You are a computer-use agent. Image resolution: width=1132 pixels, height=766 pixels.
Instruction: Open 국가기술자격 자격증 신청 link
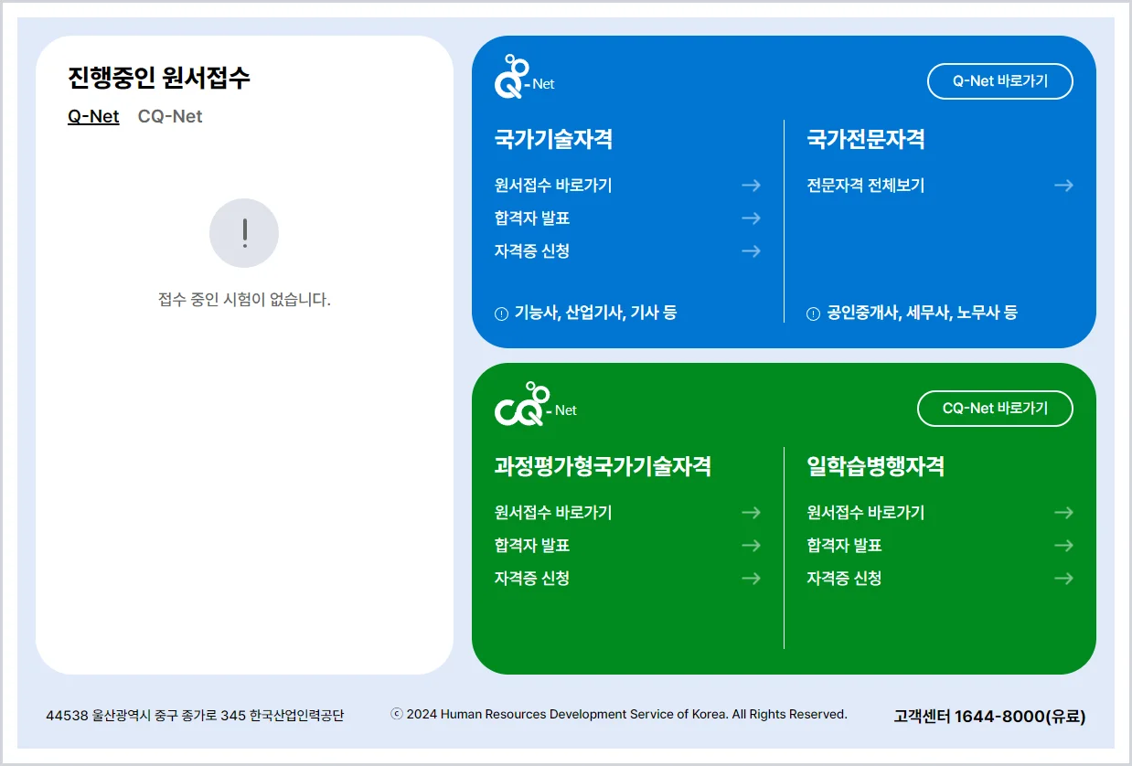pyautogui.click(x=532, y=251)
